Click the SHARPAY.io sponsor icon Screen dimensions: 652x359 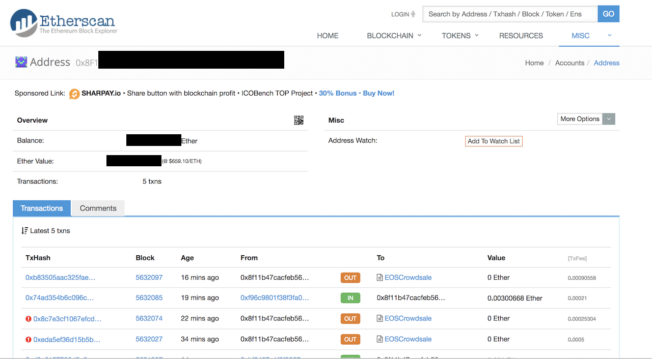coord(74,94)
